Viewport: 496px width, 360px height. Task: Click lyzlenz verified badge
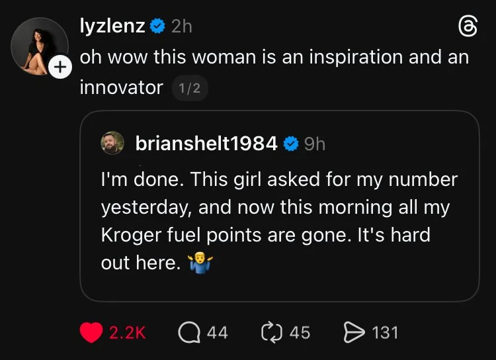pyautogui.click(x=157, y=26)
